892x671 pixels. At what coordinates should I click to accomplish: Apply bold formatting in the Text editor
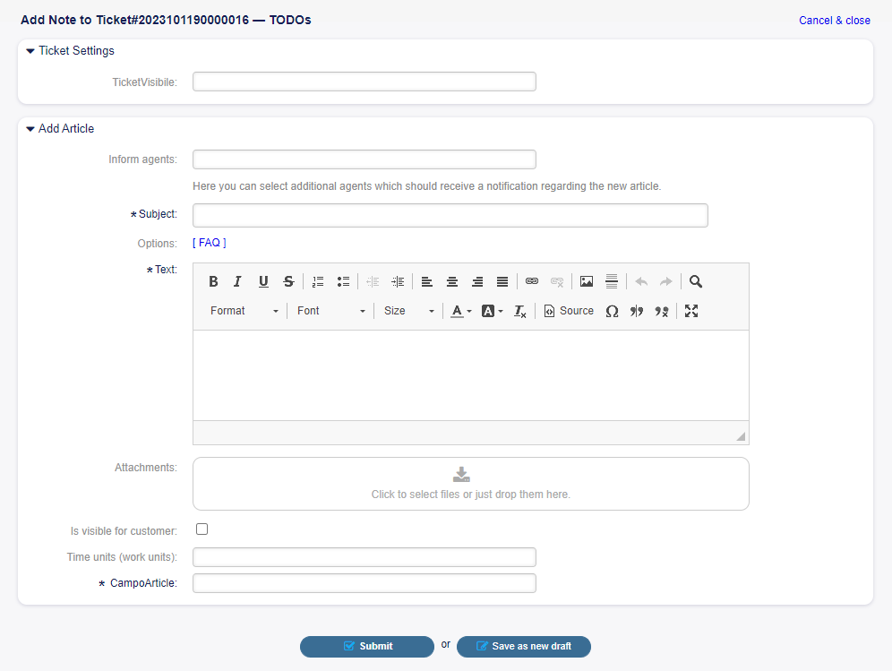pyautogui.click(x=213, y=281)
